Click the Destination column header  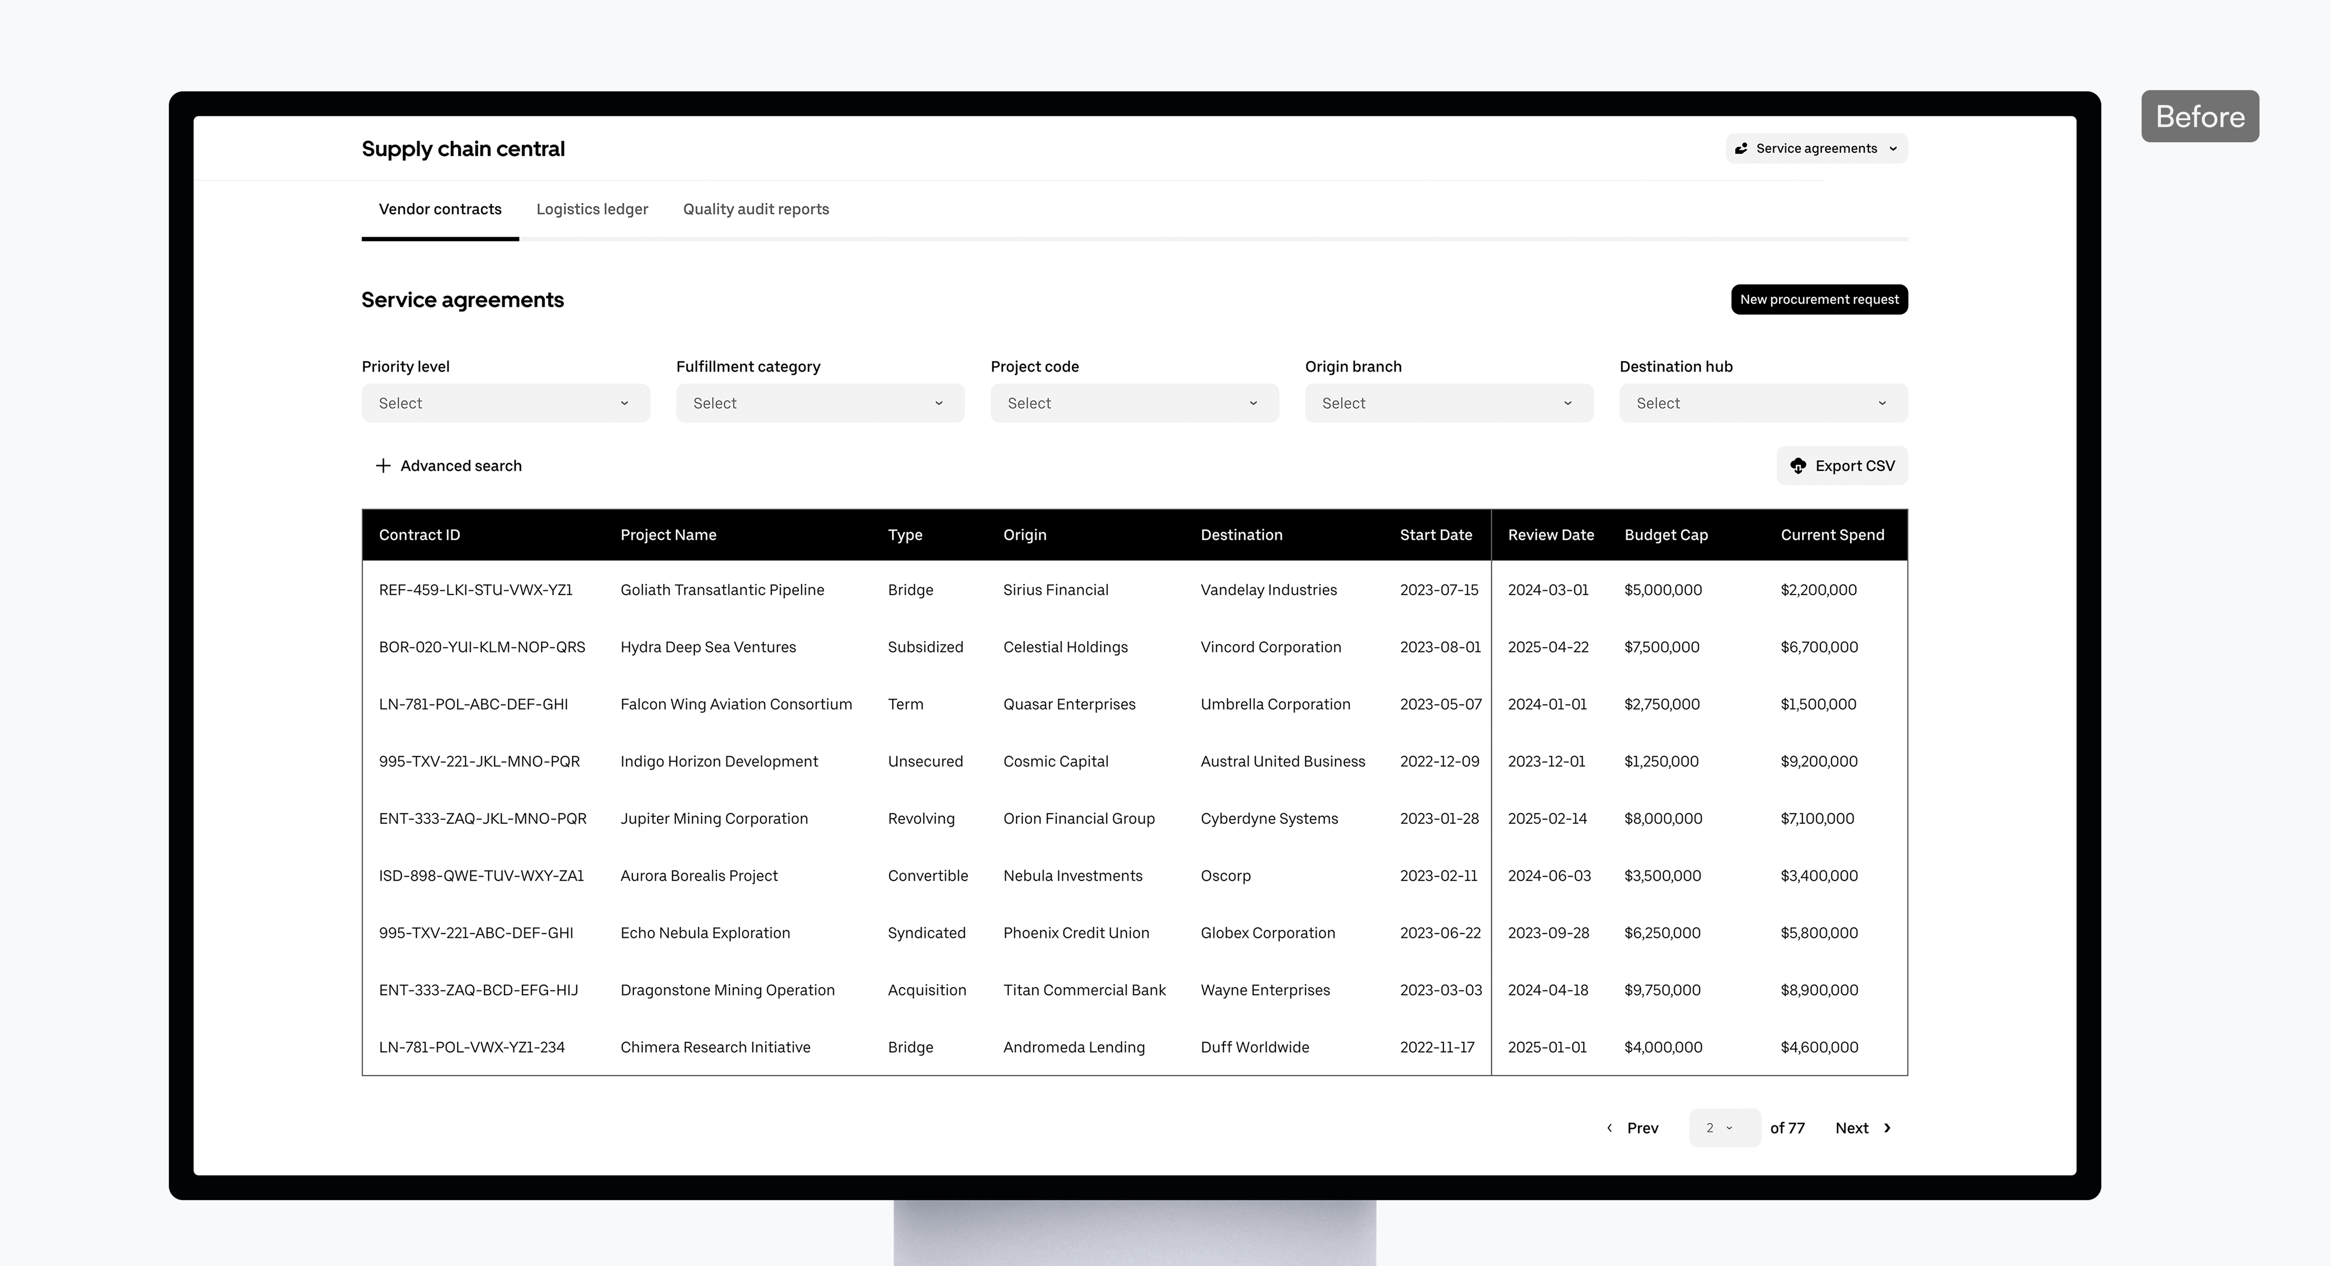pos(1242,535)
